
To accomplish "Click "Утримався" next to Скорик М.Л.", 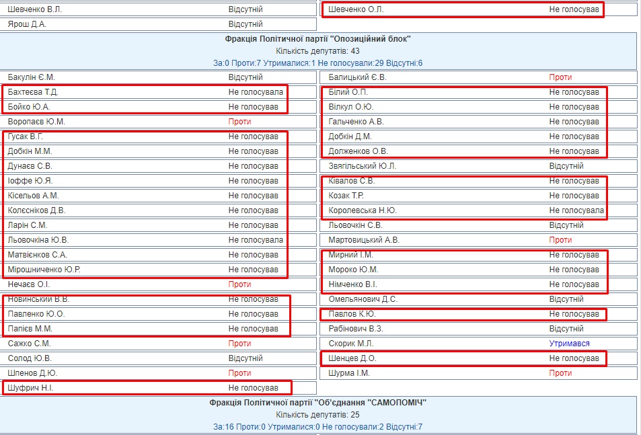I will pyautogui.click(x=569, y=344).
